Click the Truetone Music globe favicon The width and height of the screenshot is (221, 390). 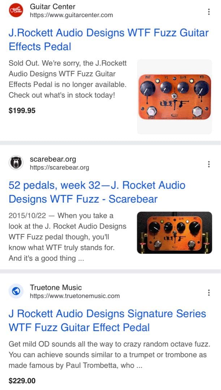click(15, 291)
